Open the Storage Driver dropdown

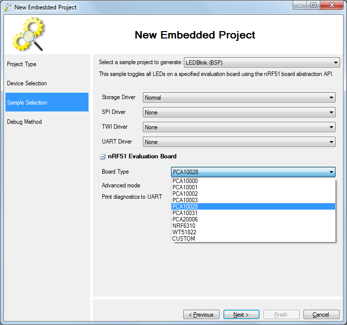[x=239, y=97]
